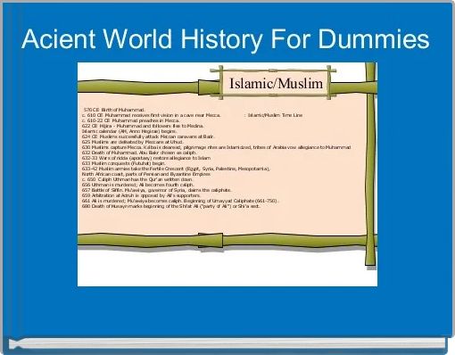Click the 'Islamic/Muslim Time Line' label
This screenshot has height=355, width=455.
274,115
